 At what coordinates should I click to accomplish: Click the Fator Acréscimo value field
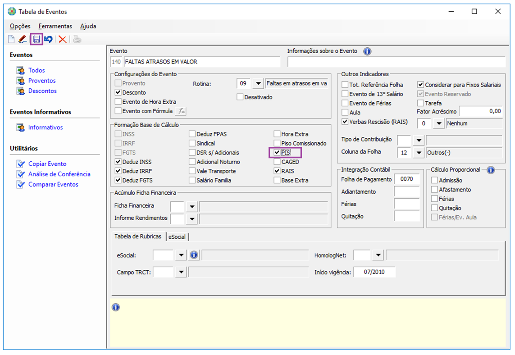coord(481,111)
